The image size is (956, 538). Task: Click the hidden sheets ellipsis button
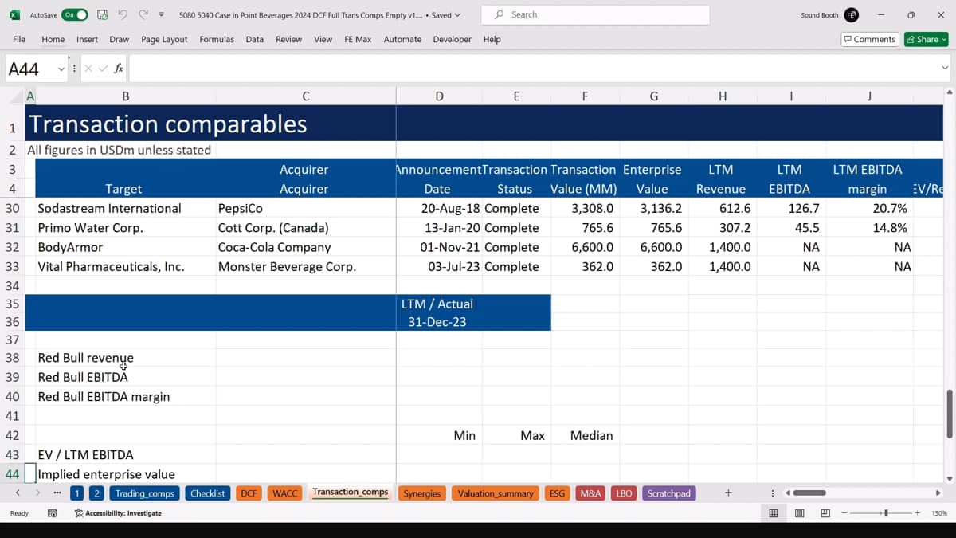[x=57, y=493]
